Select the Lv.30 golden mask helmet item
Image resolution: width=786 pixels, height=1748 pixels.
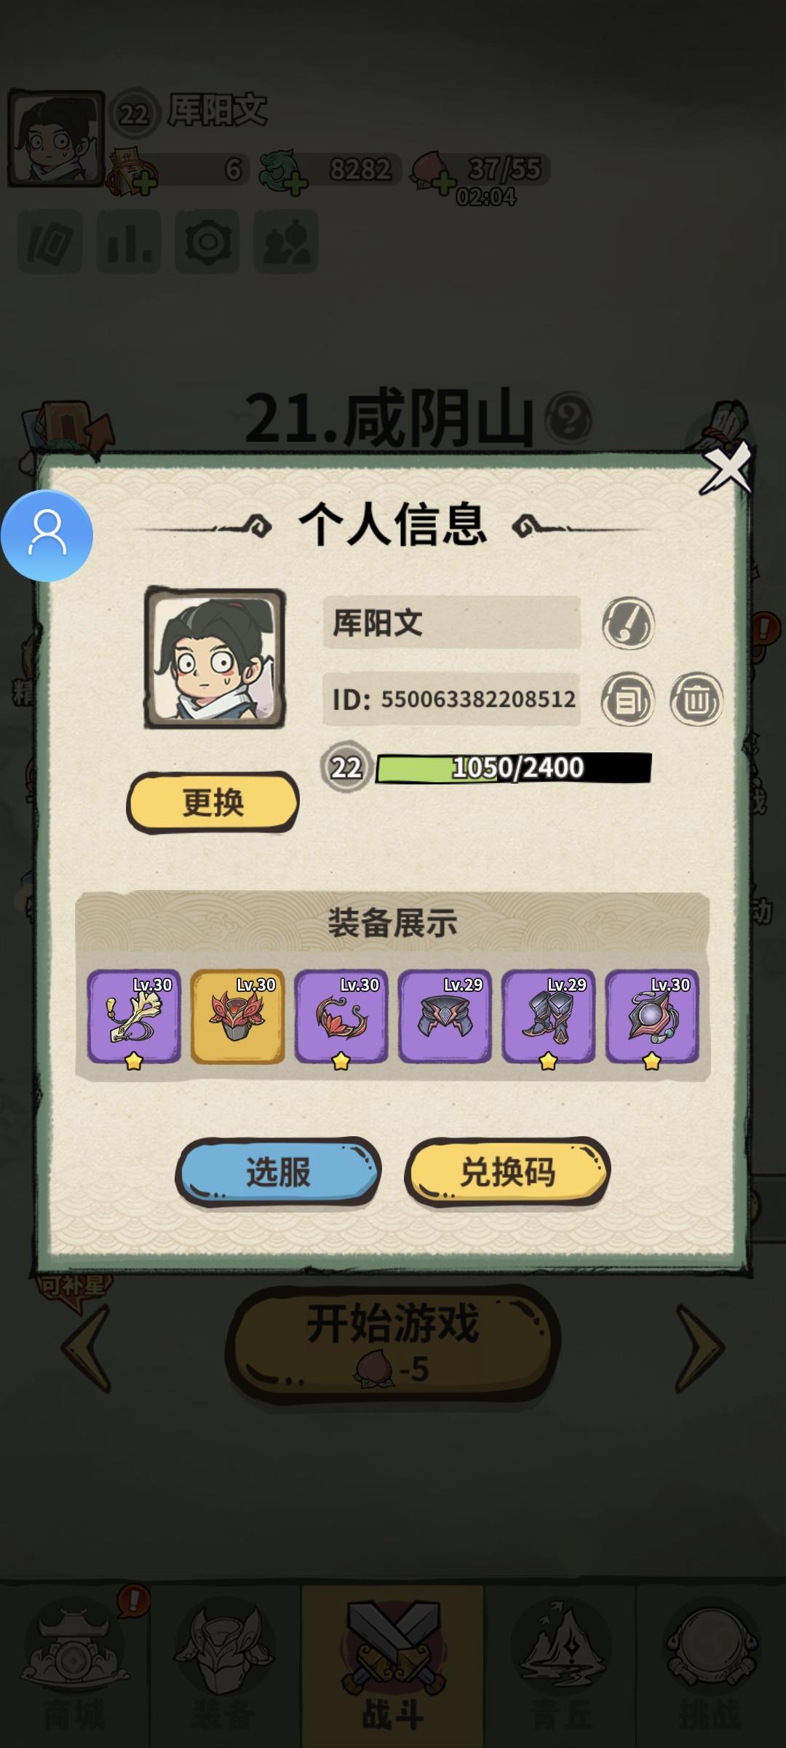238,1016
